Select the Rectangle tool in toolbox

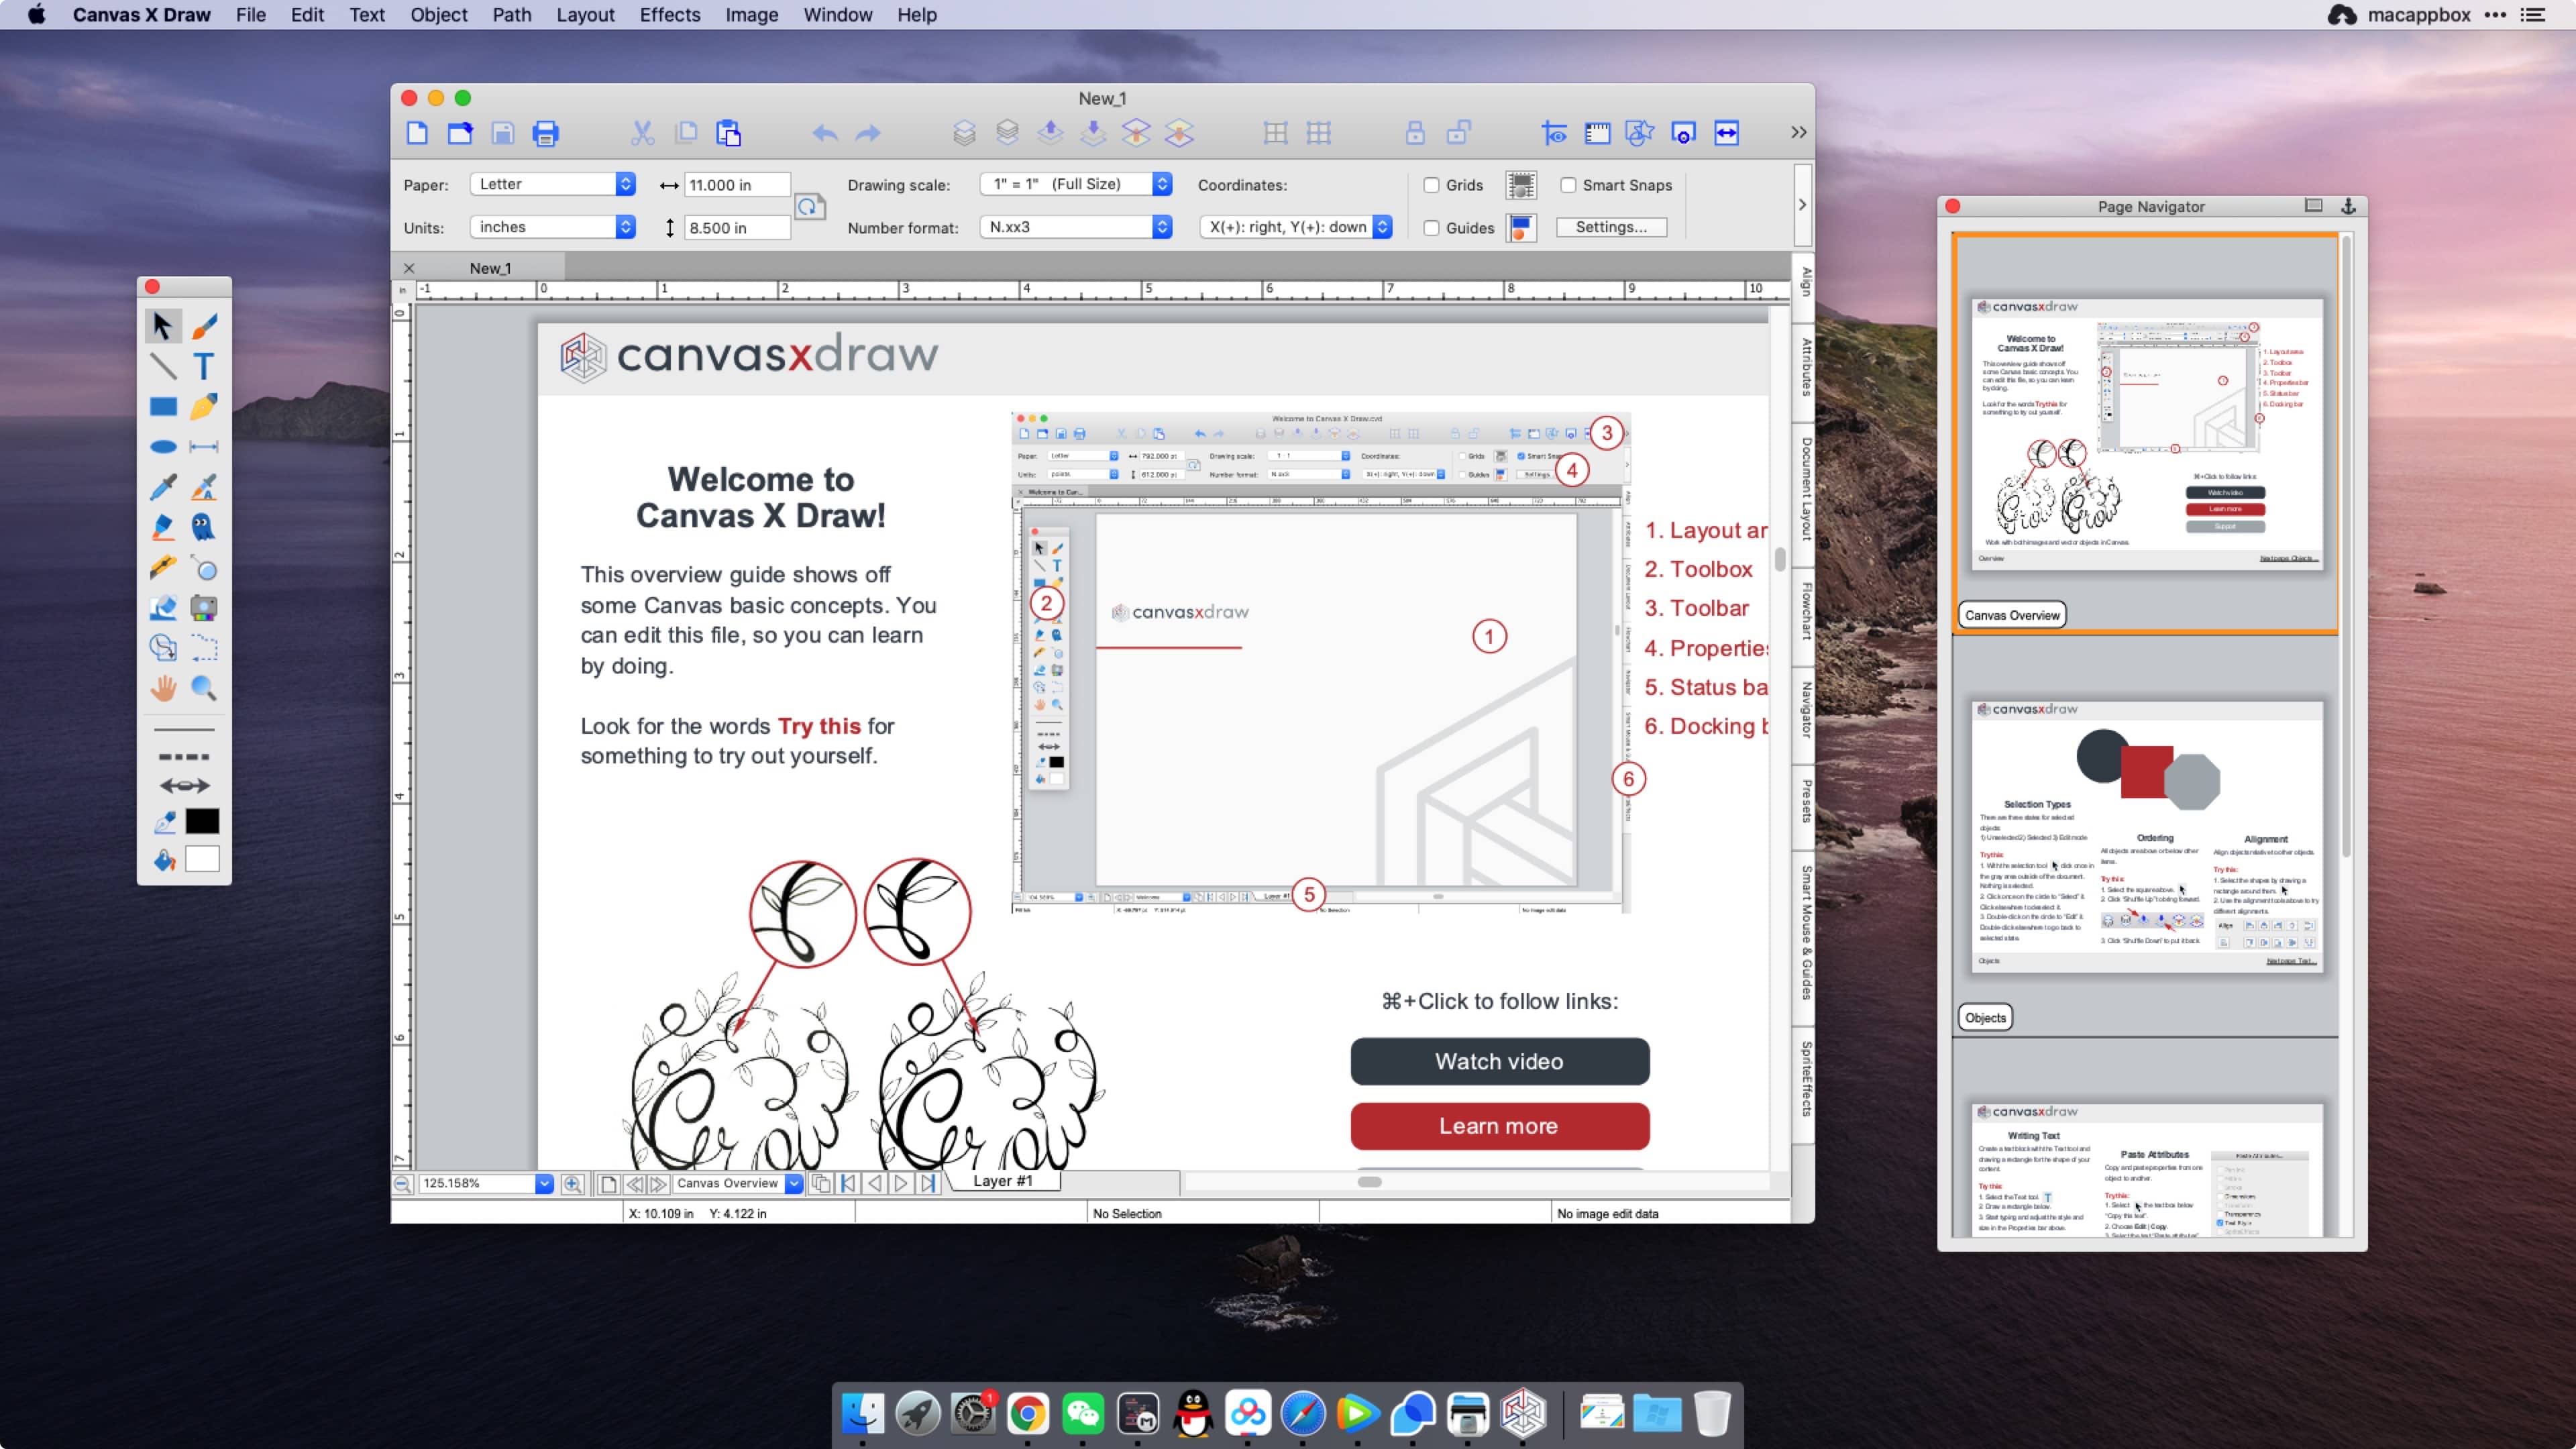pyautogui.click(x=163, y=407)
